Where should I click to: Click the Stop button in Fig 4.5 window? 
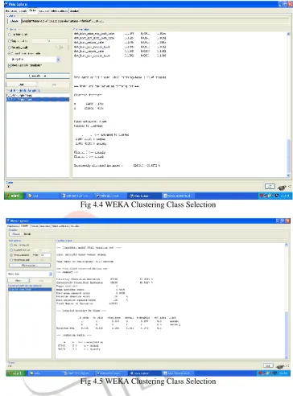[41, 281]
